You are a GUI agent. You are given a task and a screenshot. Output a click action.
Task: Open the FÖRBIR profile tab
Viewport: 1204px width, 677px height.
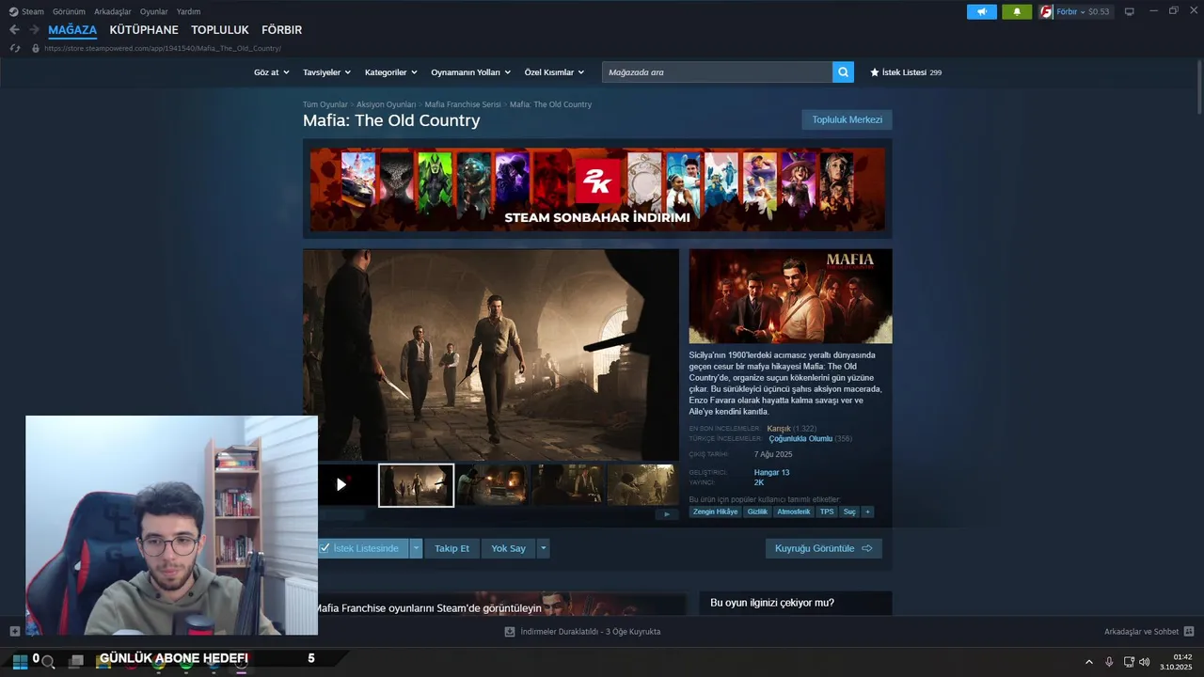pos(282,30)
